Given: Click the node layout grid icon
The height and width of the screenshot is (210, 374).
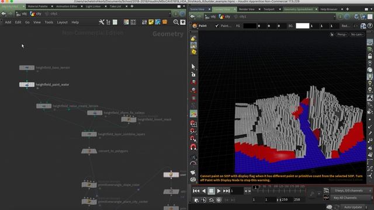Looking at the screenshot, I should tap(133, 22).
